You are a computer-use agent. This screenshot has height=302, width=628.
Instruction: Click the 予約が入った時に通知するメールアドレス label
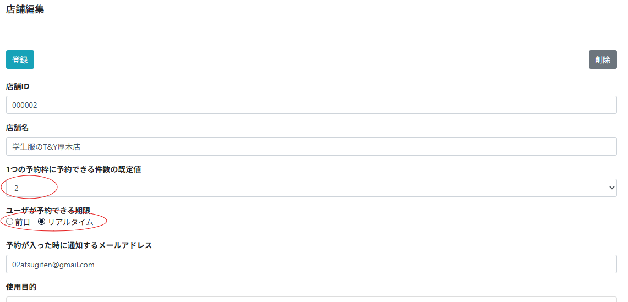[x=79, y=245]
